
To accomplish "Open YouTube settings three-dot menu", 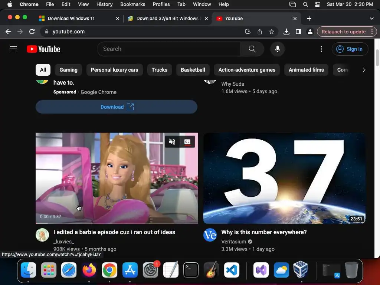I will (x=321, y=49).
